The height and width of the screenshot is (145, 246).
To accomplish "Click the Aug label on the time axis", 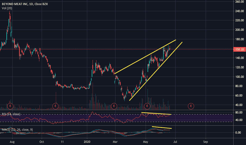I will [x=12, y=142].
